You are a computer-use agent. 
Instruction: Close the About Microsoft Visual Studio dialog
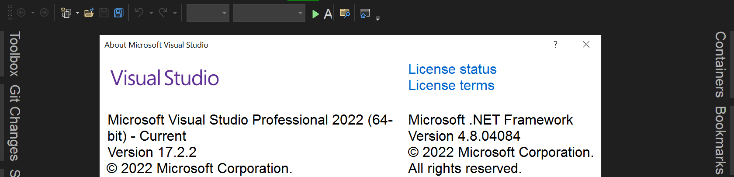(x=586, y=45)
